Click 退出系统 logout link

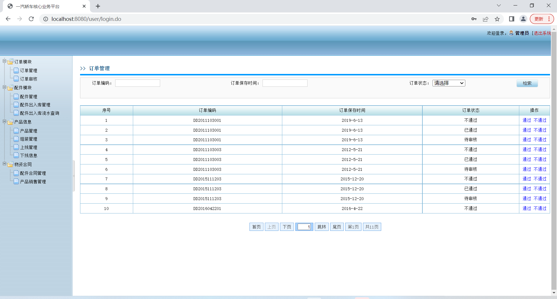click(x=542, y=33)
